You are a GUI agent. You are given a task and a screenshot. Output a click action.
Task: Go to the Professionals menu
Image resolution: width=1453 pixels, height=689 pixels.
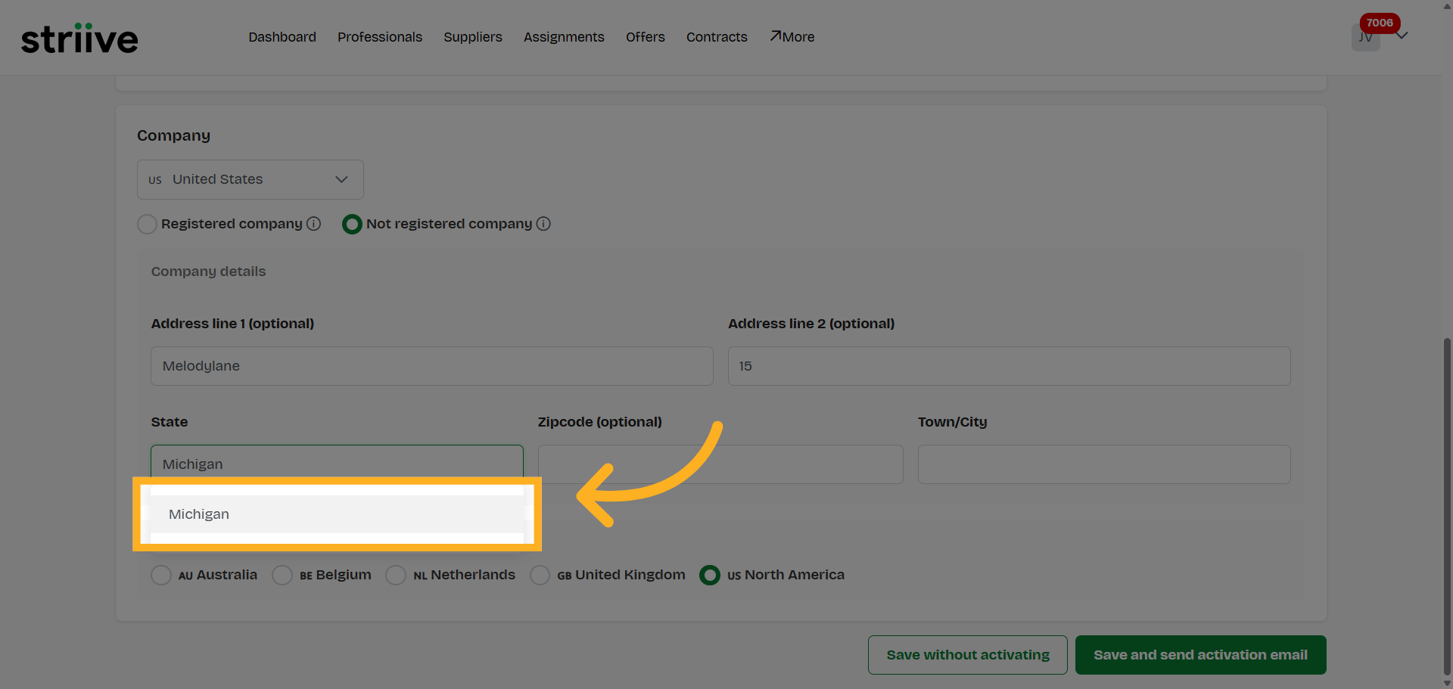[x=380, y=37]
